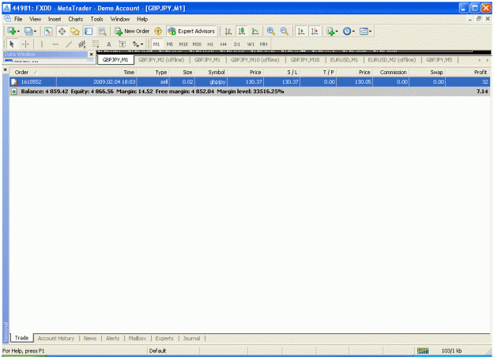Select the H4 timeframe
This screenshot has height=357, width=494.
point(223,44)
